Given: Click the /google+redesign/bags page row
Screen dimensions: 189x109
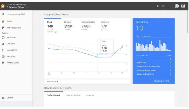Looking at the screenshot, I should [153, 74].
